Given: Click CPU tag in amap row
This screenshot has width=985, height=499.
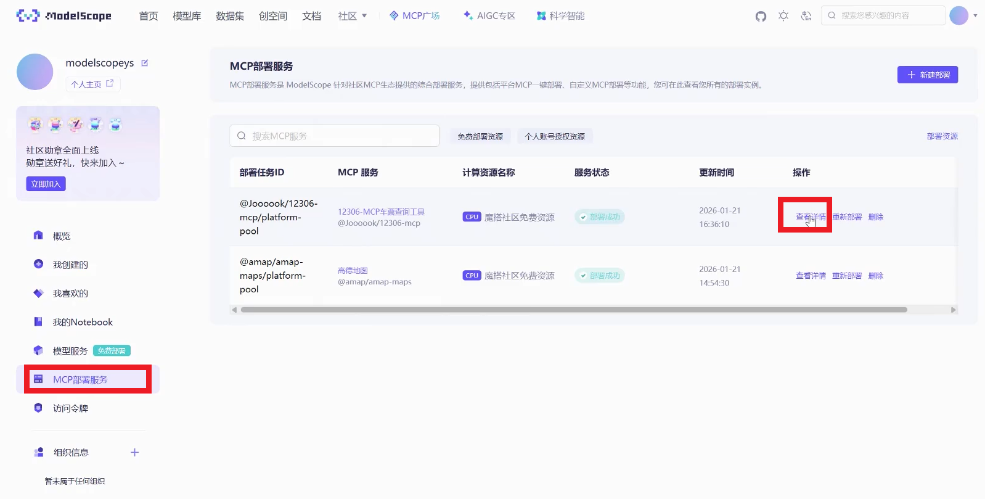Looking at the screenshot, I should pyautogui.click(x=472, y=276).
